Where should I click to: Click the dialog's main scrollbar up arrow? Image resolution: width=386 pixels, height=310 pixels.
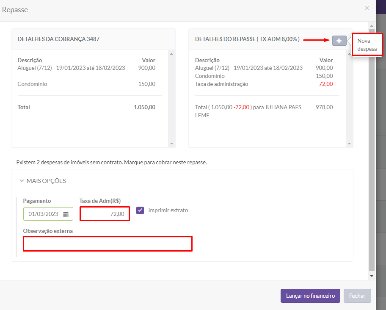tap(372, 25)
